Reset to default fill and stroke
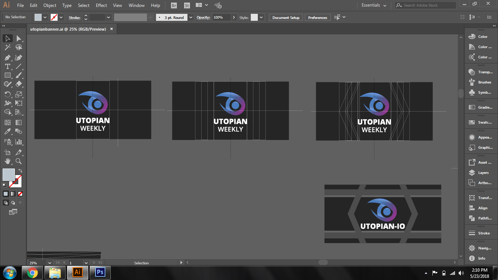Image resolution: width=498 pixels, height=280 pixels. click(x=4, y=185)
